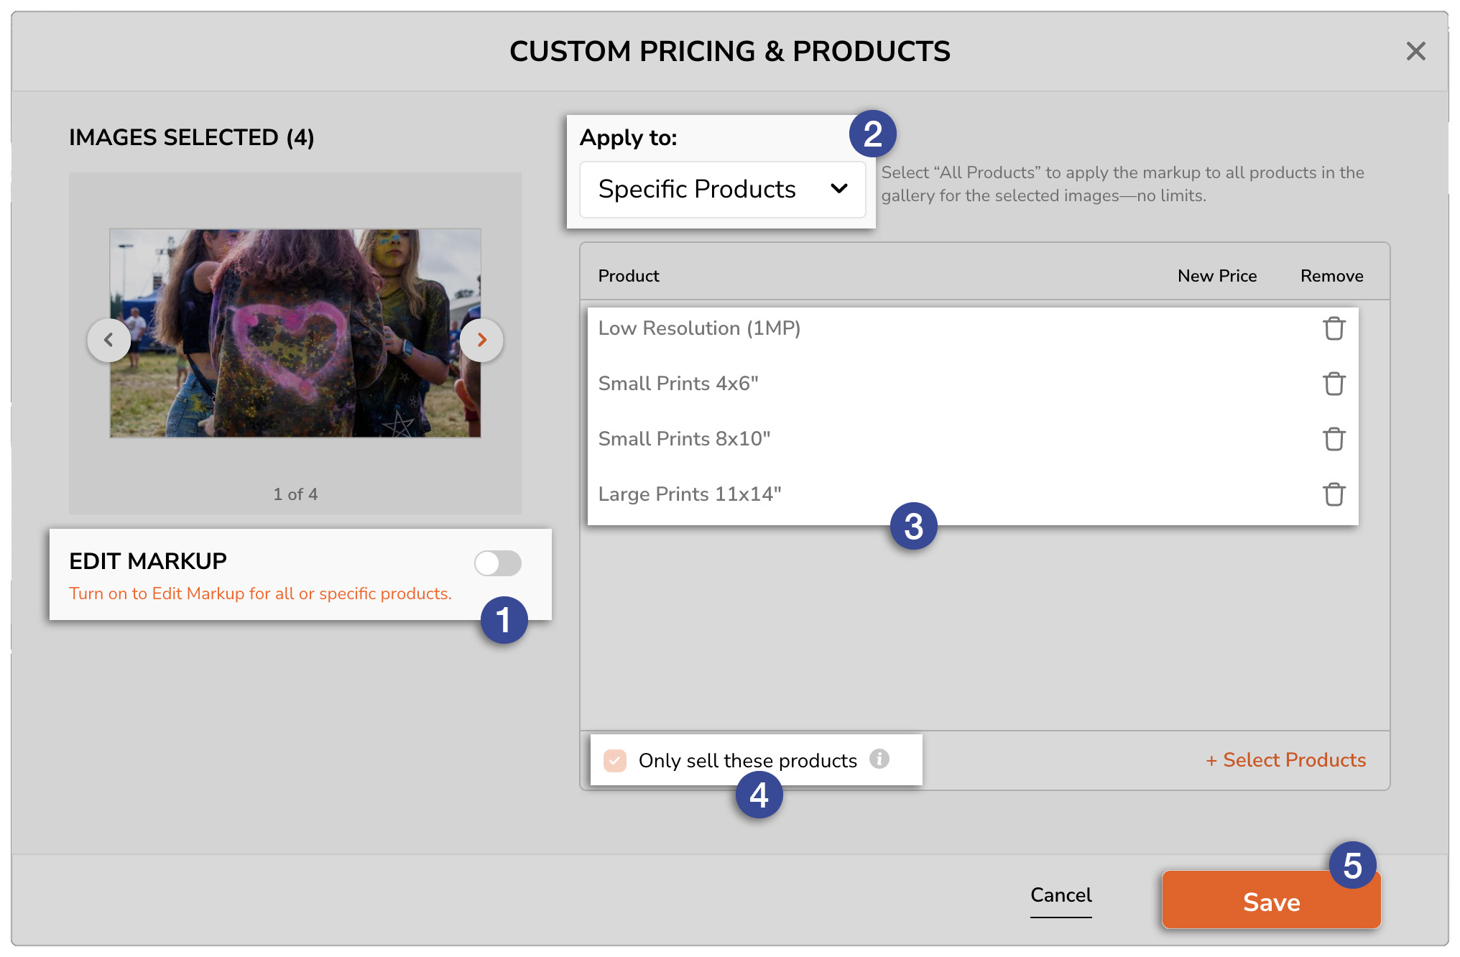The height and width of the screenshot is (957, 1460).
Task: Go to previous selected image
Action: pos(109,340)
